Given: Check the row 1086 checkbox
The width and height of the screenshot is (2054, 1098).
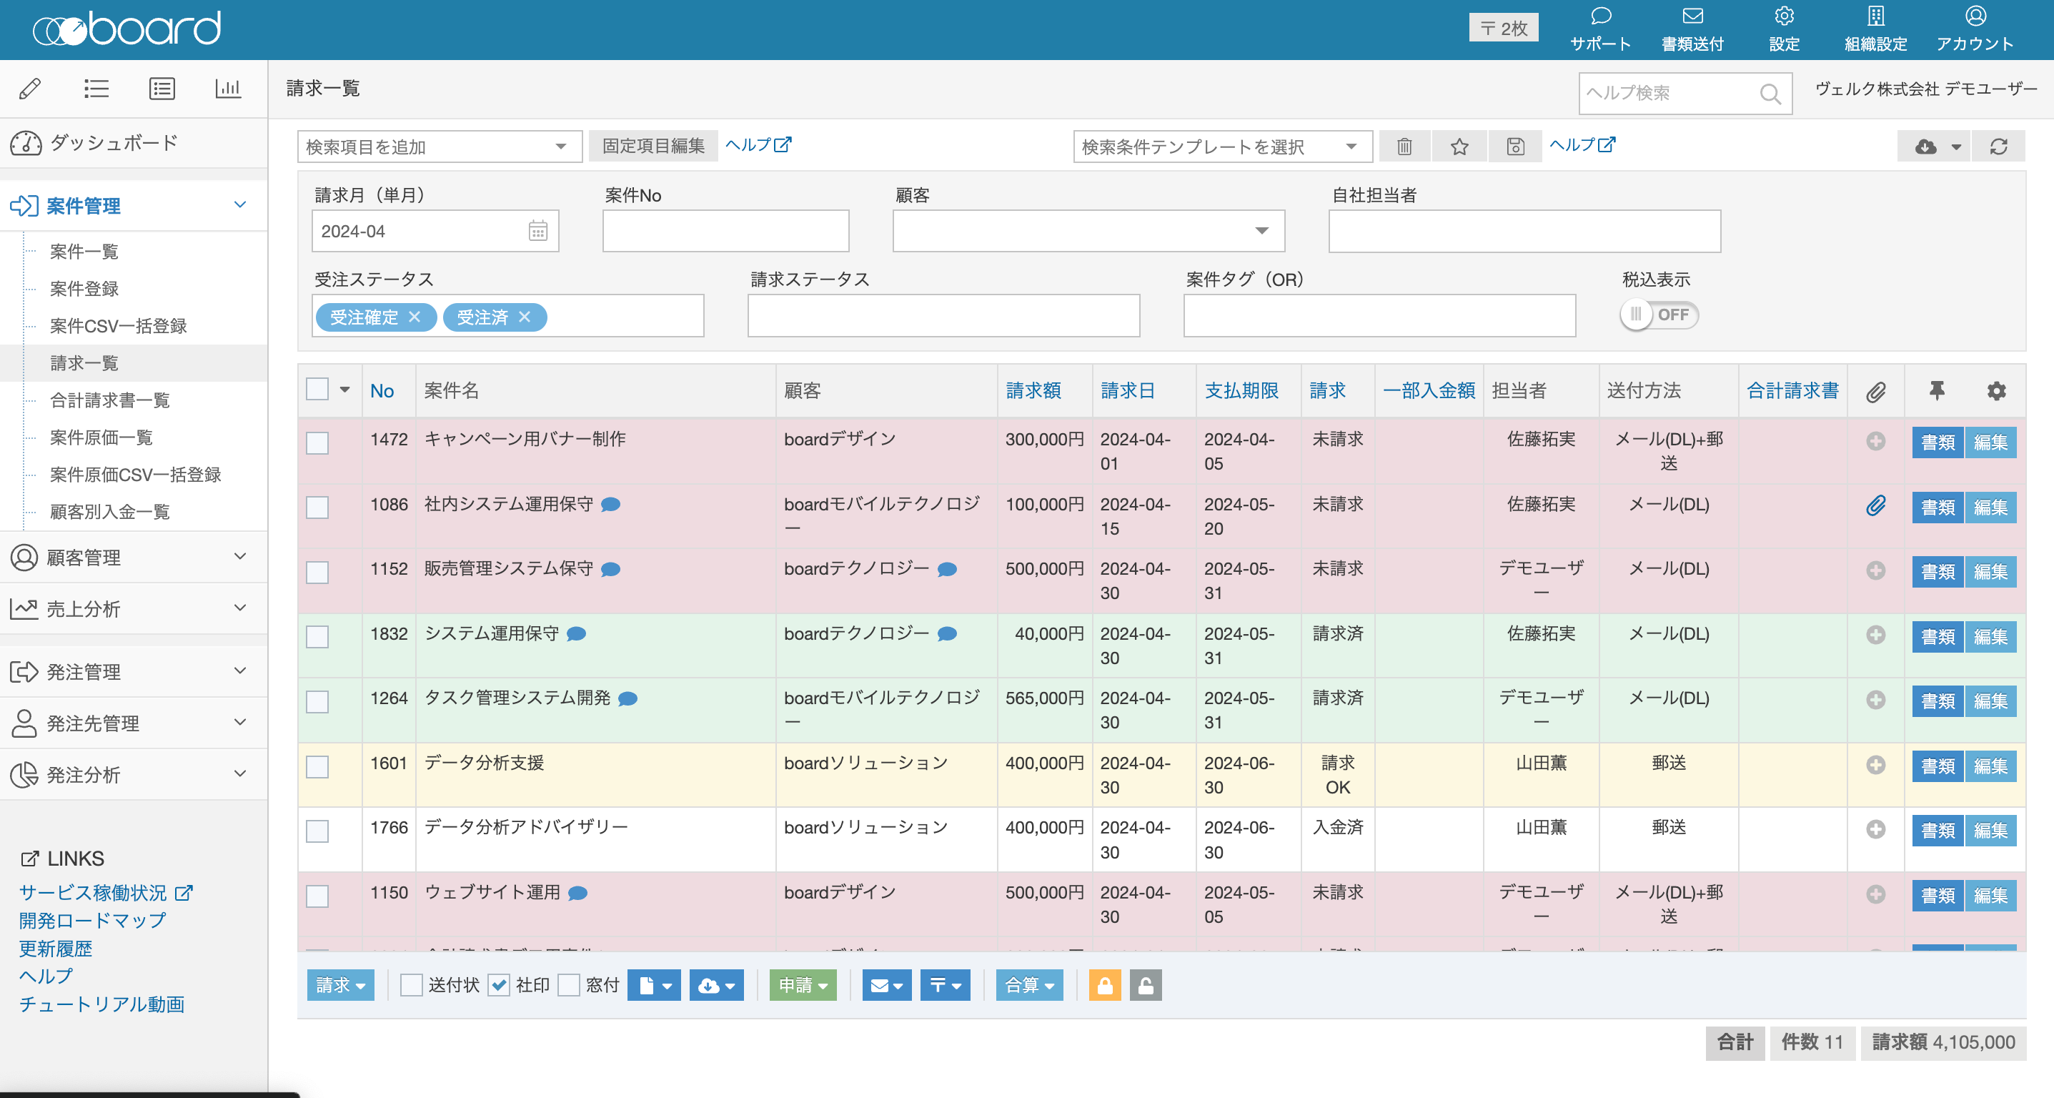Looking at the screenshot, I should [x=317, y=508].
